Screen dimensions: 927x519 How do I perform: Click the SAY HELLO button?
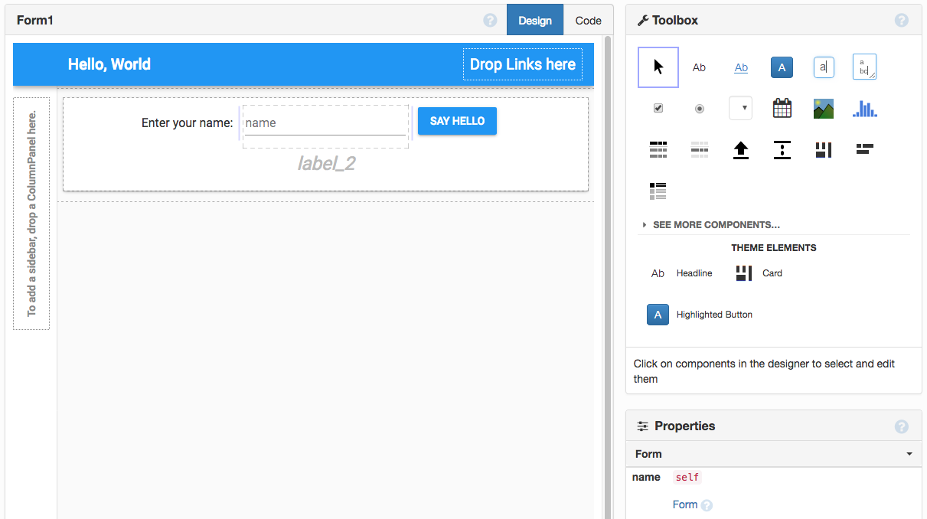457,121
